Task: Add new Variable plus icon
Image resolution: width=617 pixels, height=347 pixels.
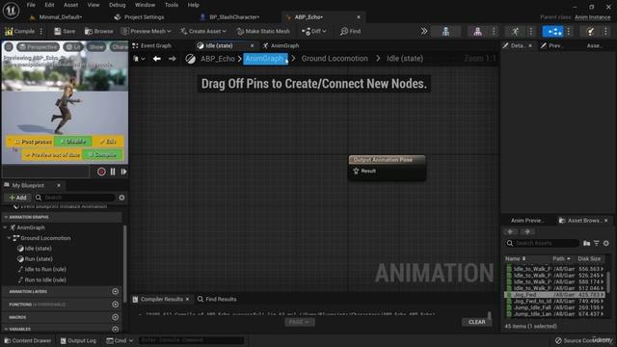Action: [x=116, y=329]
